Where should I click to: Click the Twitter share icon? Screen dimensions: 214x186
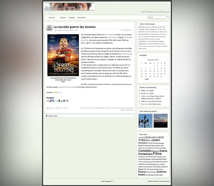click(x=56, y=101)
